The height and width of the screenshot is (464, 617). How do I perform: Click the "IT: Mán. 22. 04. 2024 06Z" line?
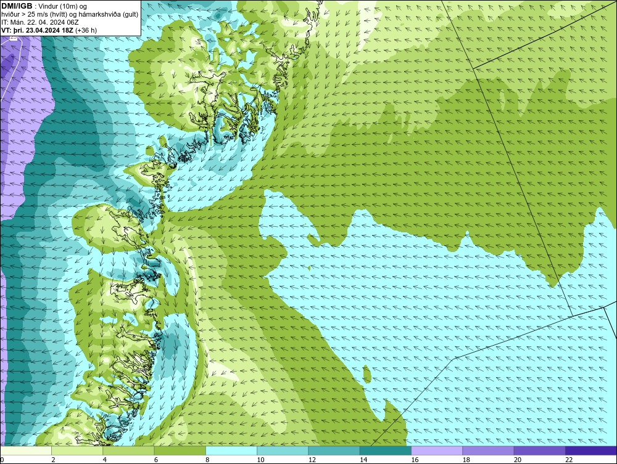[x=40, y=22]
